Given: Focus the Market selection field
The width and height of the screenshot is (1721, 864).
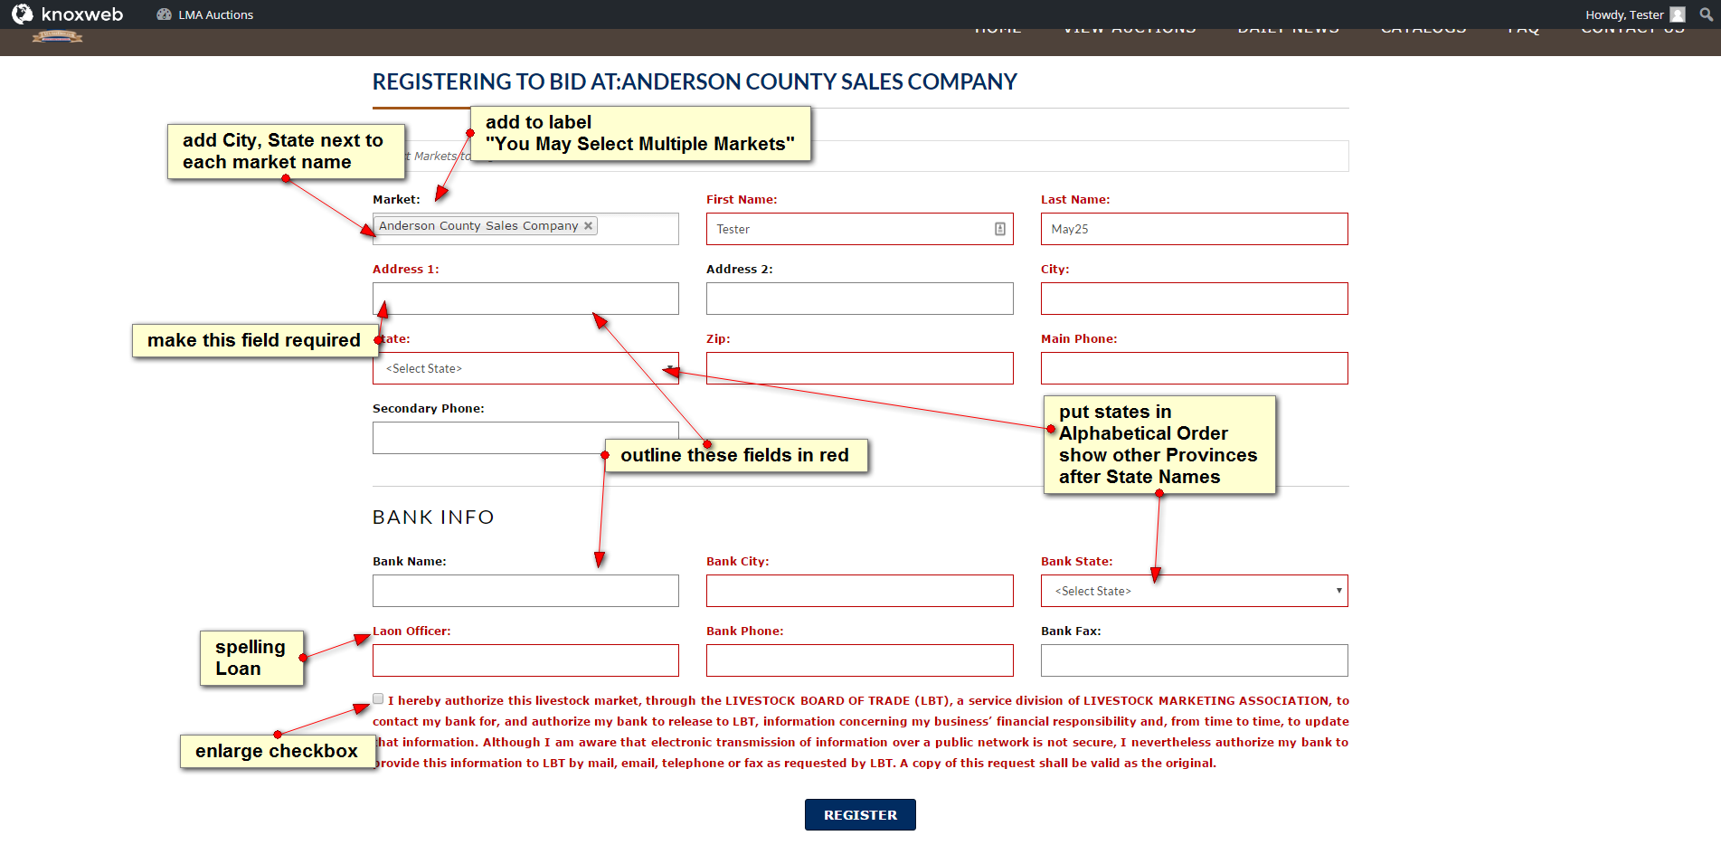Looking at the screenshot, I should click(x=525, y=229).
